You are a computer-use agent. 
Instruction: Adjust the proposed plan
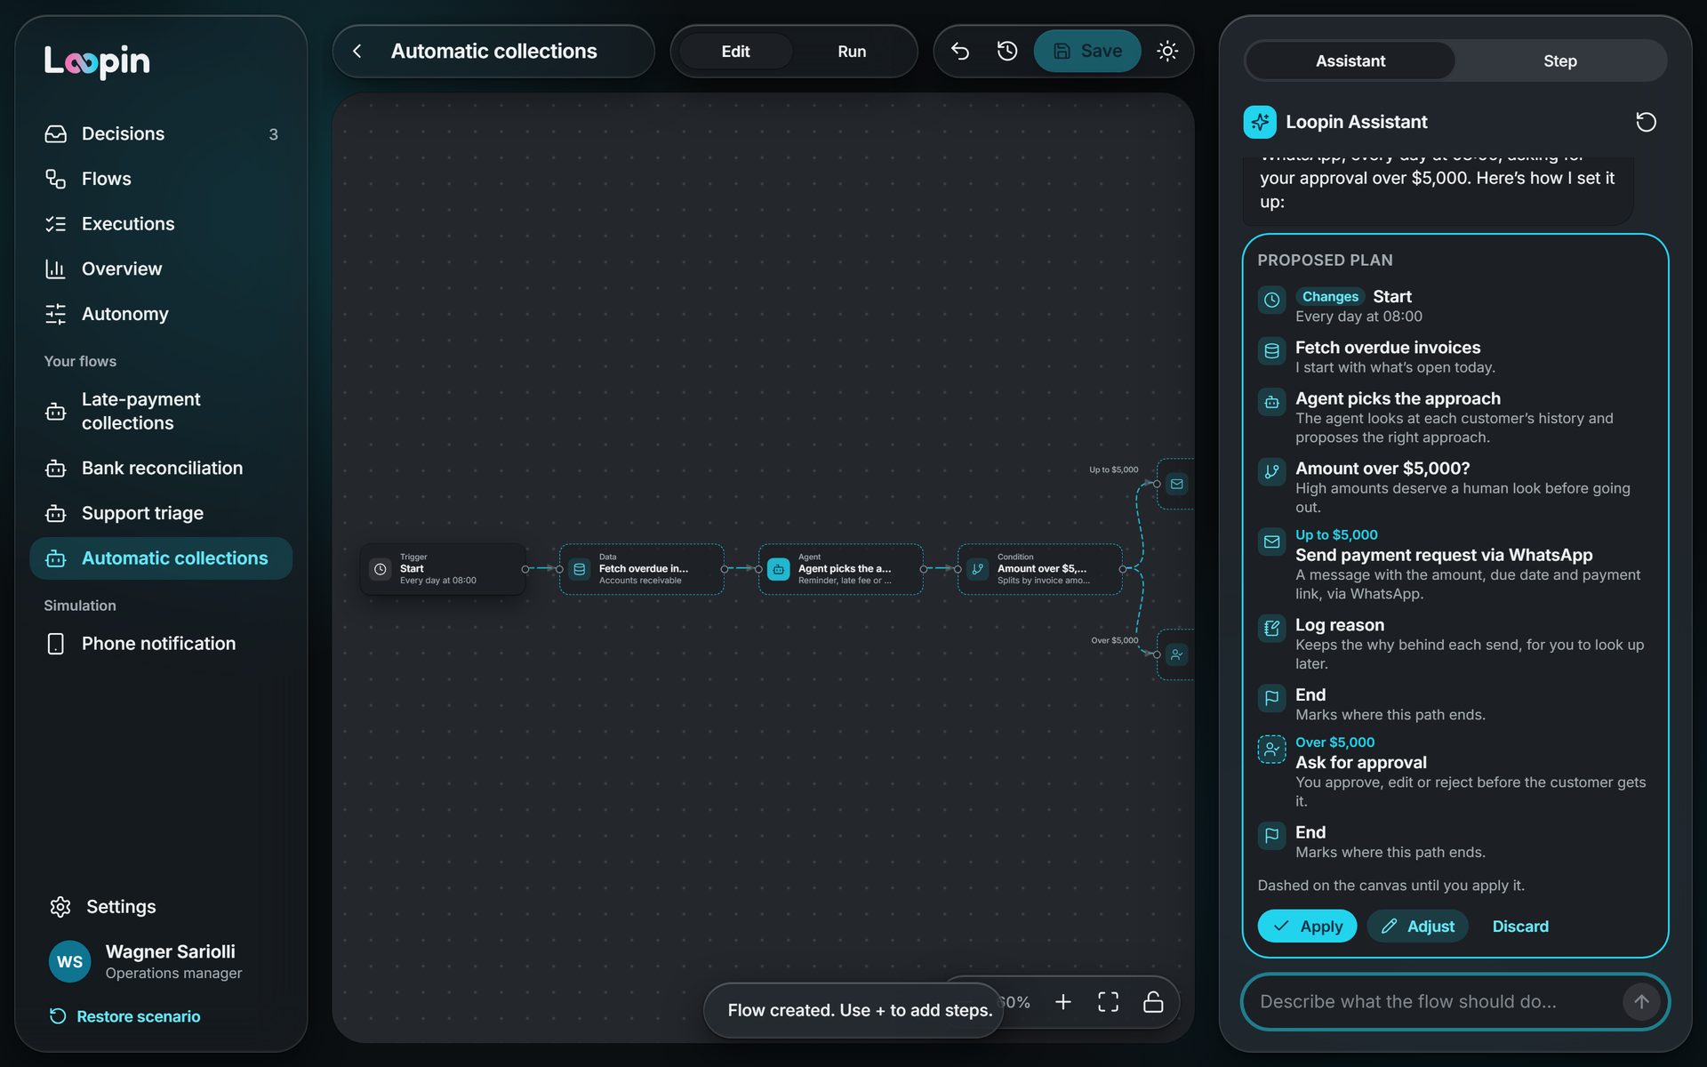coord(1417,926)
